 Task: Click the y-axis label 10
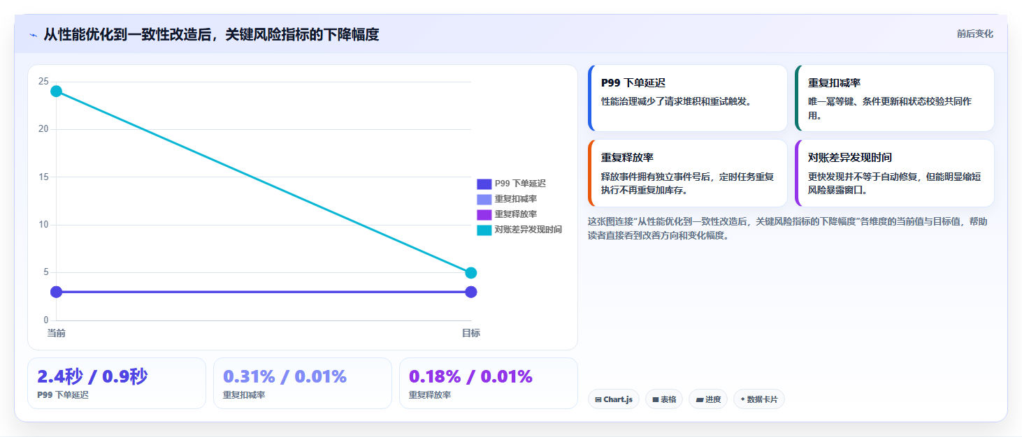tap(43, 225)
